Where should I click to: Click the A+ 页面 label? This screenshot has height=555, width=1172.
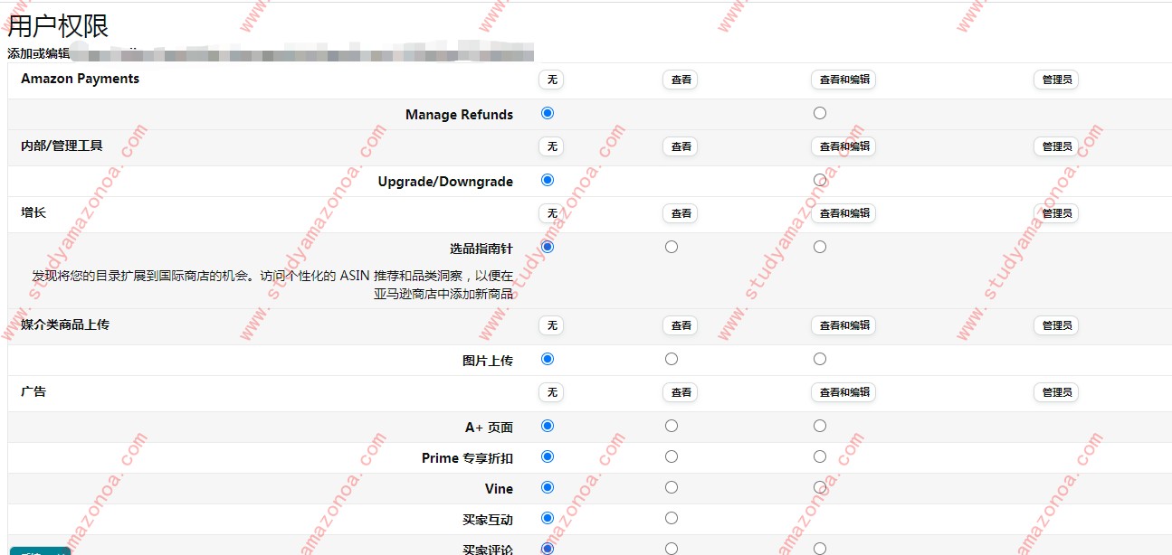coord(489,428)
